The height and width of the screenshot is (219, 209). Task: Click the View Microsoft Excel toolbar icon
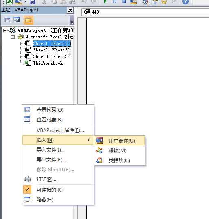click(x=9, y=2)
